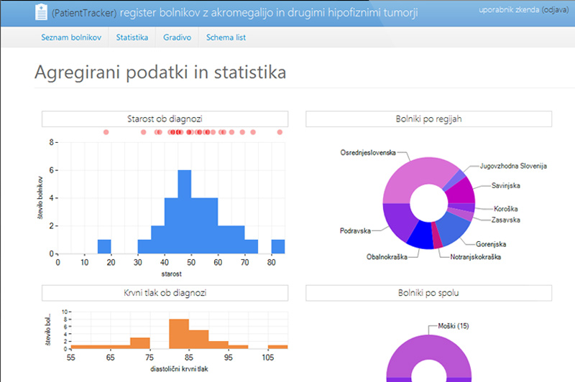This screenshot has height=382, width=575.
Task: Click the Obalnokraška region label
Action: 387,257
